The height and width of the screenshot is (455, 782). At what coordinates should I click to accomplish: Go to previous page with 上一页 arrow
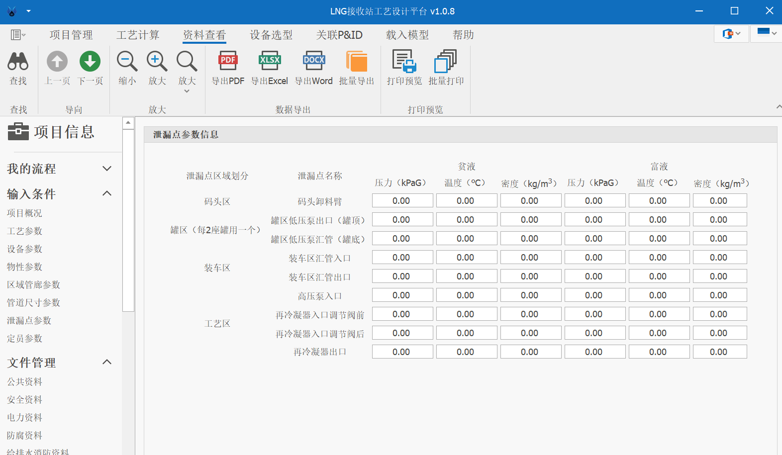point(57,62)
